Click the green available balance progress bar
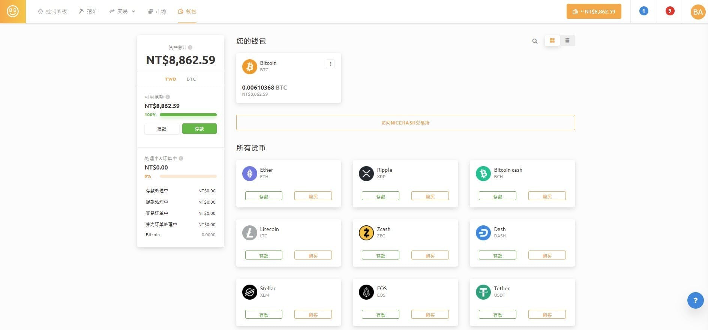The width and height of the screenshot is (708, 330). (x=188, y=115)
